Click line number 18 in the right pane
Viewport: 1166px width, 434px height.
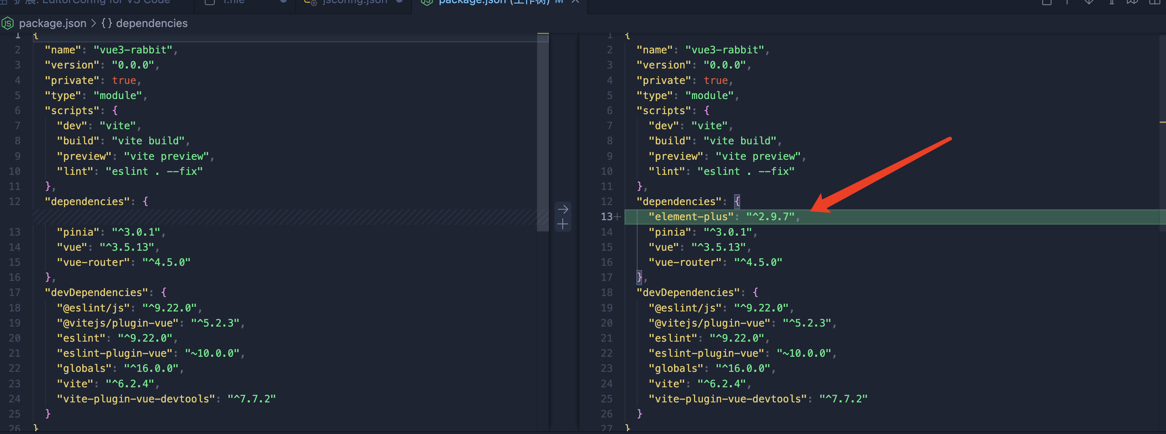pos(607,292)
